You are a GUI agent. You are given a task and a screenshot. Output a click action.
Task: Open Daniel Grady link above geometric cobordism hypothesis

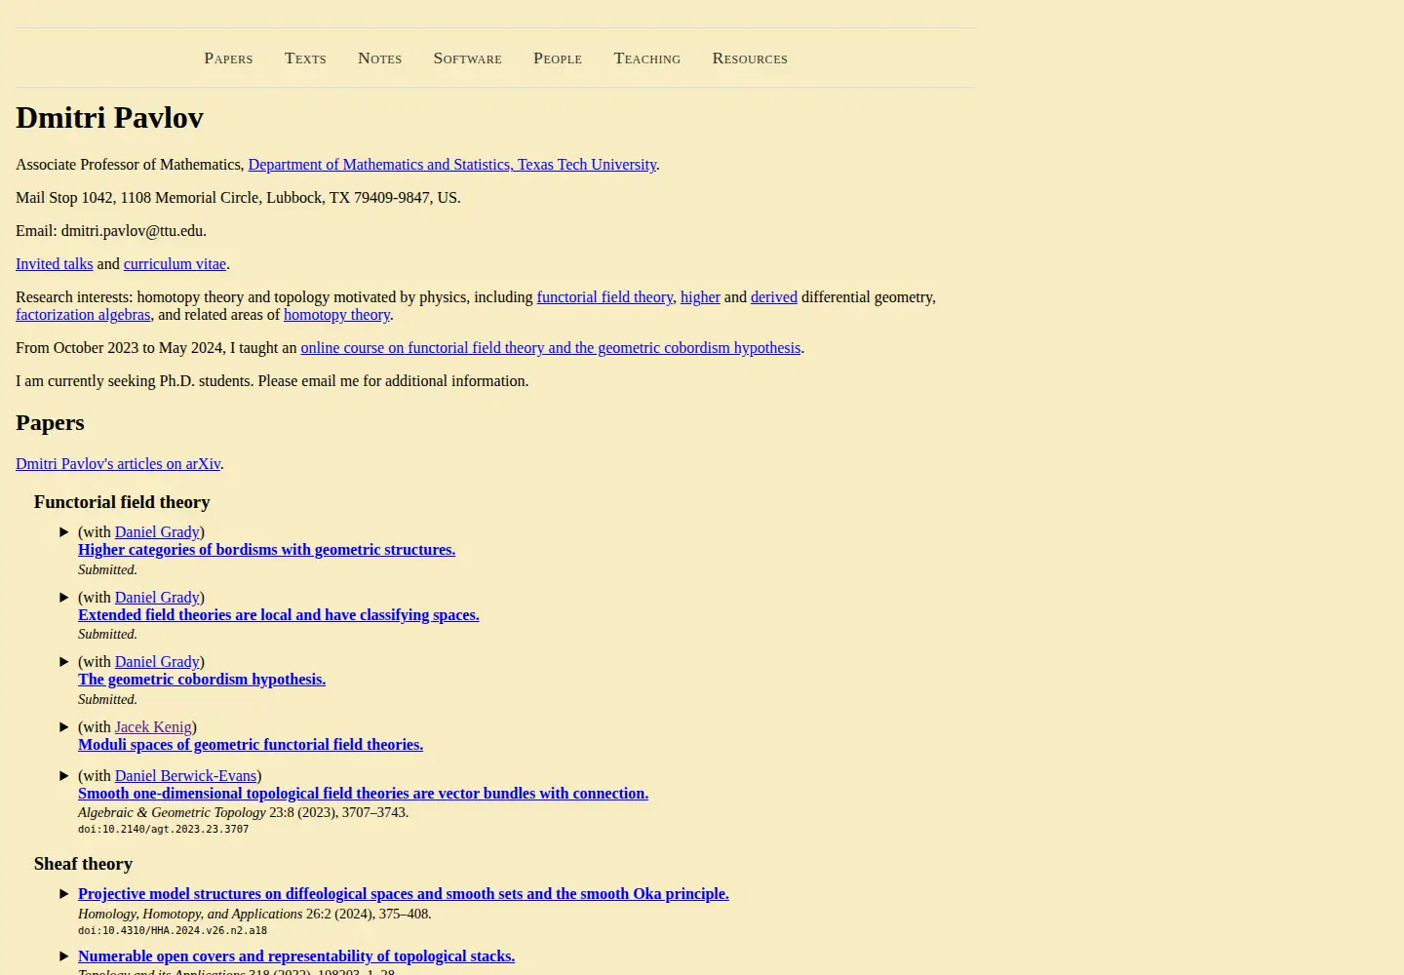tap(157, 662)
